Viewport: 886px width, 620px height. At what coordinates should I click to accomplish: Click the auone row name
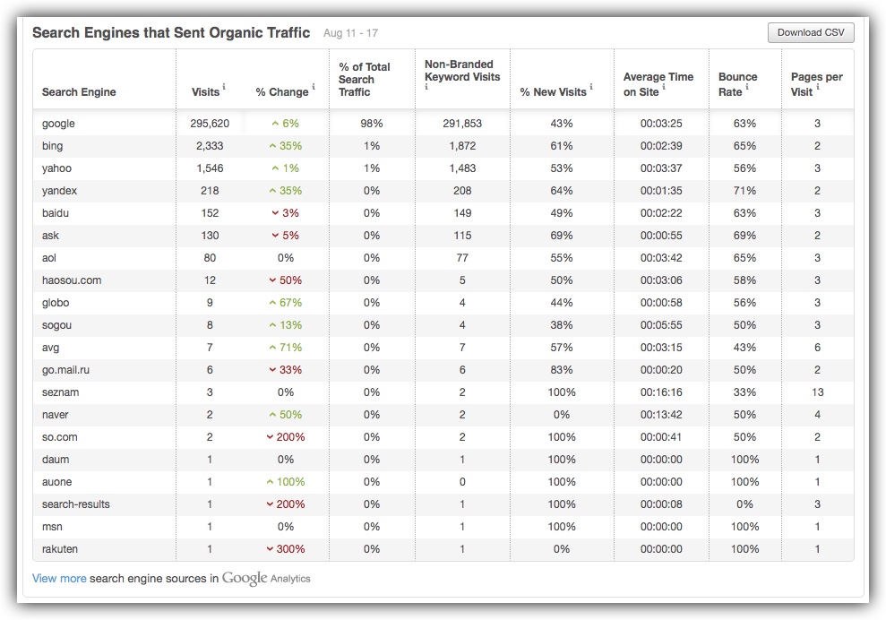56,482
